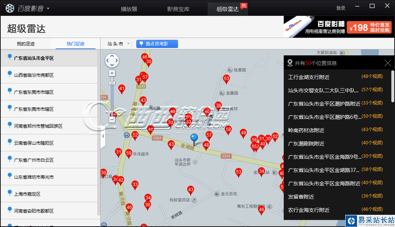The image size is (395, 227).
Task: Open the 百度影棒 ¥198 advertisement banner
Action: (x=339, y=27)
